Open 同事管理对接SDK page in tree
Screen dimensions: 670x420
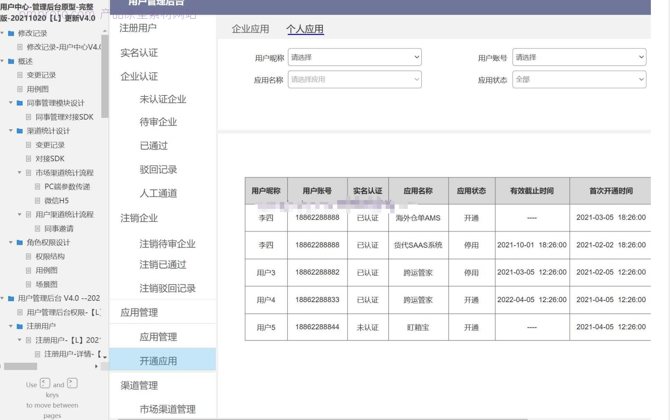pos(64,117)
